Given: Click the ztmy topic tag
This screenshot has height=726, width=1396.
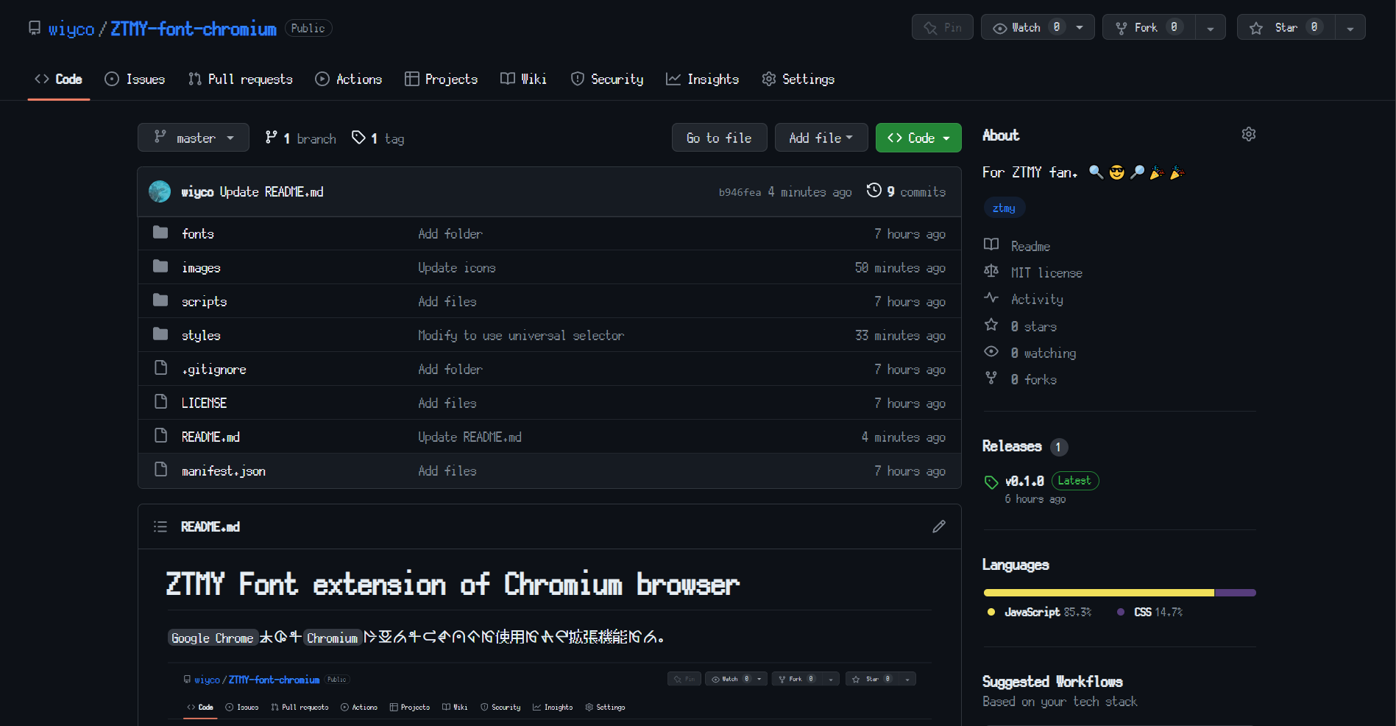Looking at the screenshot, I should 1004,208.
